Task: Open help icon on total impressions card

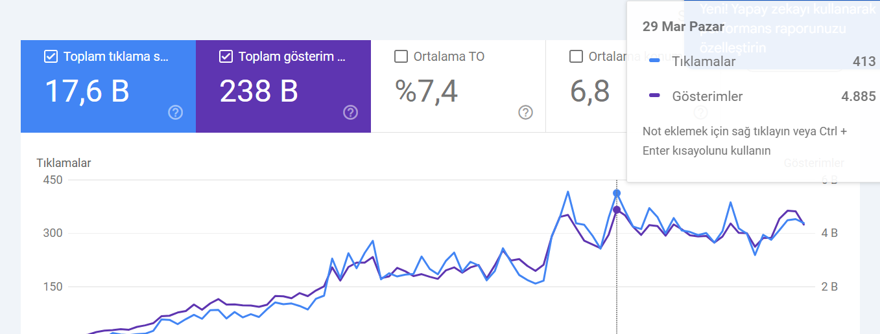Action: (350, 113)
